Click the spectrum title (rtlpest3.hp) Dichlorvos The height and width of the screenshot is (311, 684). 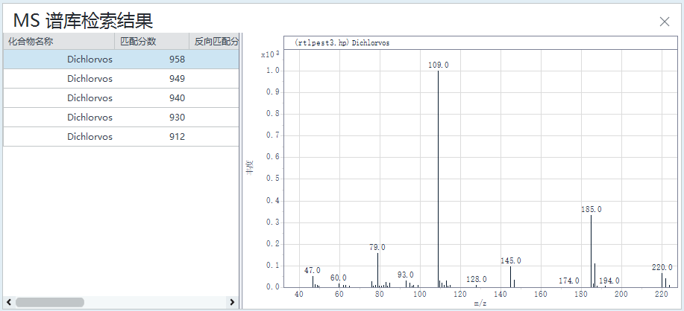(342, 43)
